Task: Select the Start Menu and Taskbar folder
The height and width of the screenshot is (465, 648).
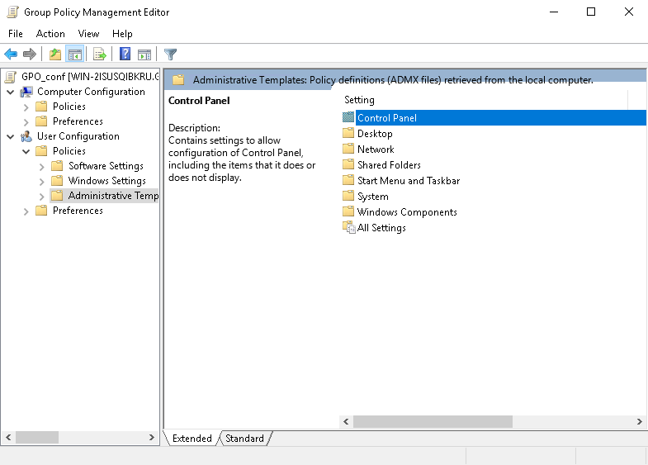Action: click(408, 181)
